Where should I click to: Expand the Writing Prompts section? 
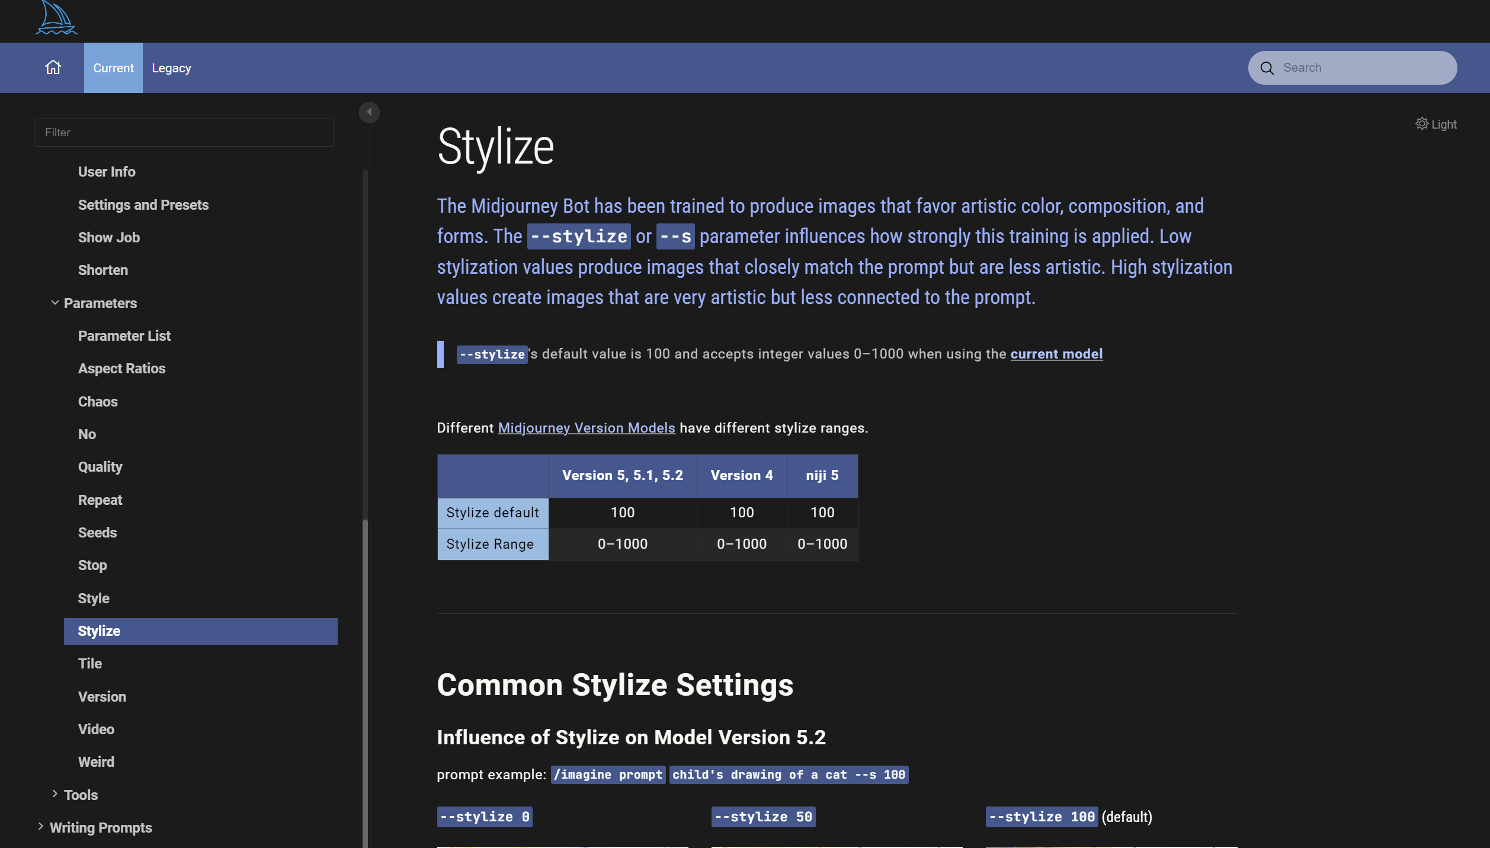point(40,827)
